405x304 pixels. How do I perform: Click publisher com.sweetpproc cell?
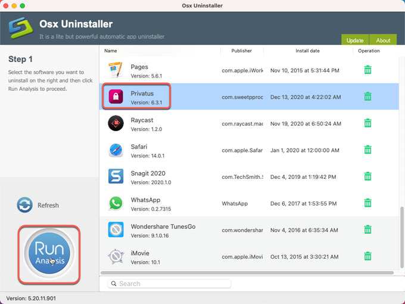242,97
